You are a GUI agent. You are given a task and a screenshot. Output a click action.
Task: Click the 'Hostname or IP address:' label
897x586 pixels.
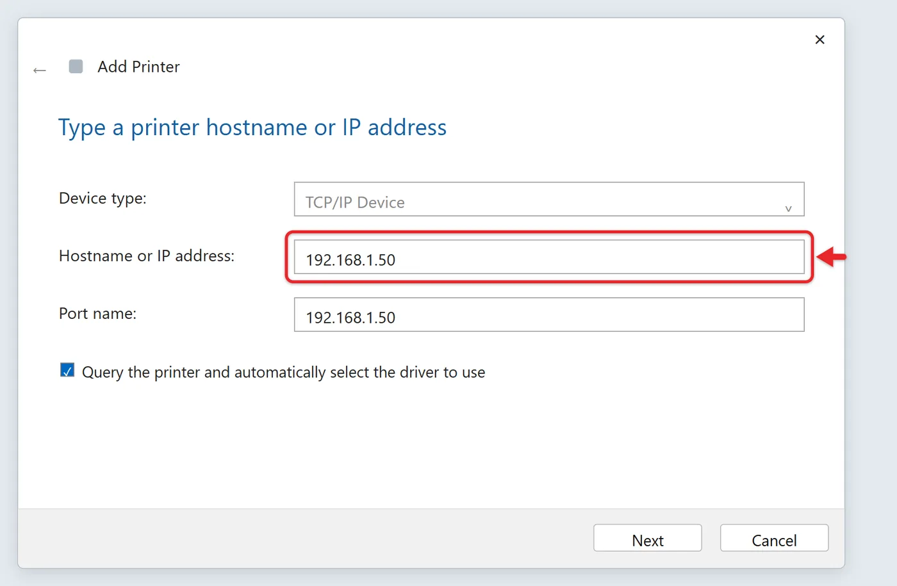[x=147, y=256]
